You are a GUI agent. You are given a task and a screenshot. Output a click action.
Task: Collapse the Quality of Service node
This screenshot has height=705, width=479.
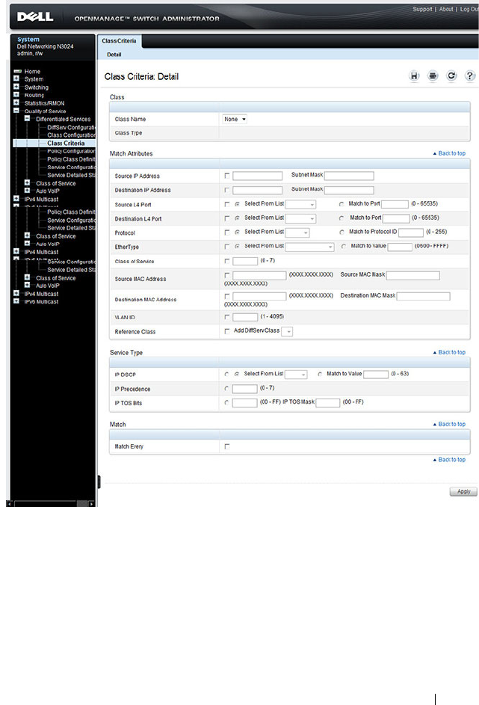16,111
